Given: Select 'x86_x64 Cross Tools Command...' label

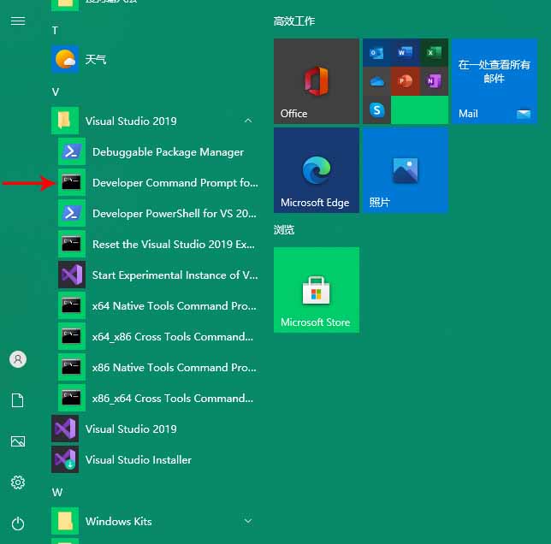Looking at the screenshot, I should coord(173,399).
